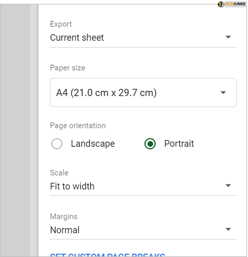Click the TechJunkie TJ logo icon
This screenshot has height=257, width=248.
pyautogui.click(x=221, y=4)
